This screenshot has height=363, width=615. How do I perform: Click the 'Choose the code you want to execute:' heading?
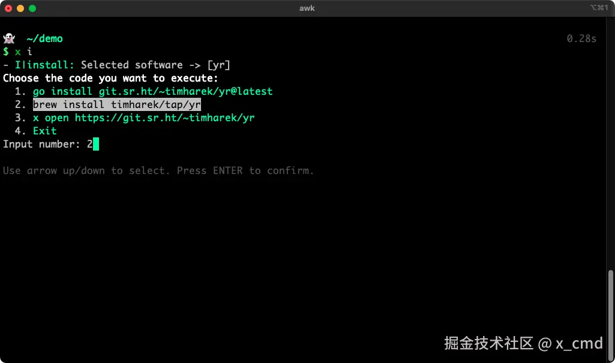coord(110,79)
